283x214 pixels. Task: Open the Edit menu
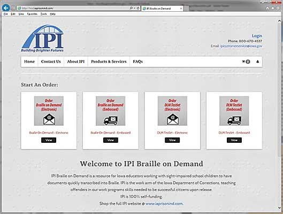(x=13, y=14)
